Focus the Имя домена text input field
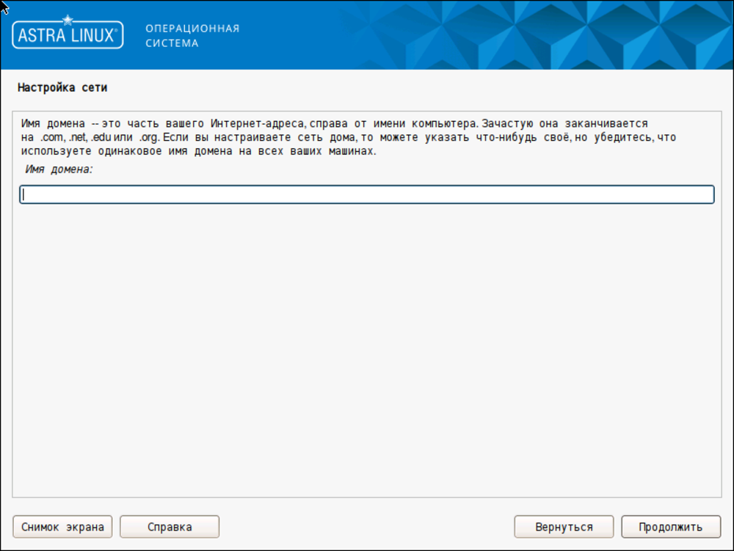 tap(366, 194)
